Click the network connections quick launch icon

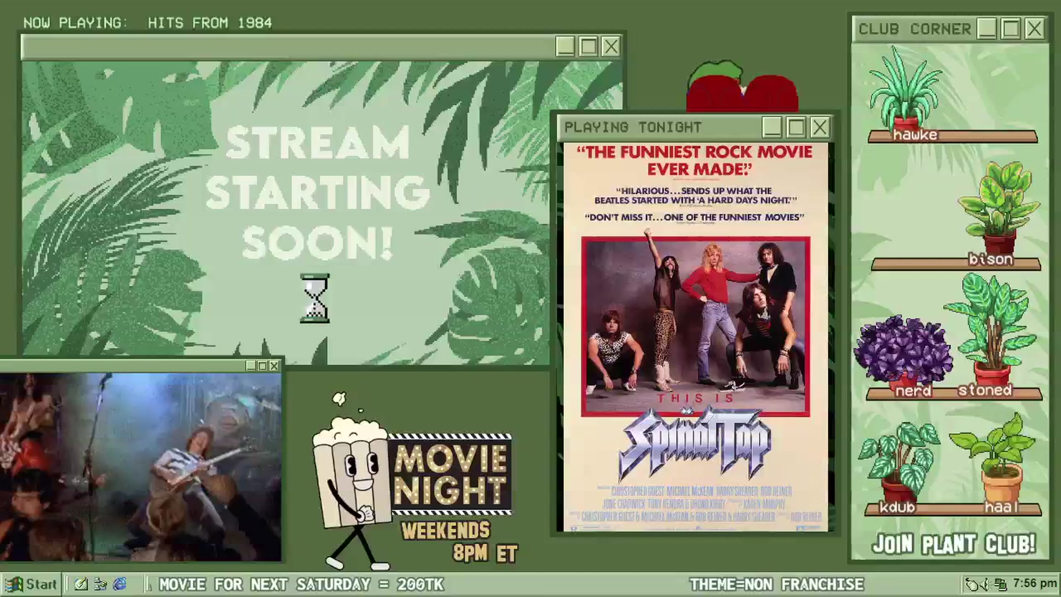(101, 584)
